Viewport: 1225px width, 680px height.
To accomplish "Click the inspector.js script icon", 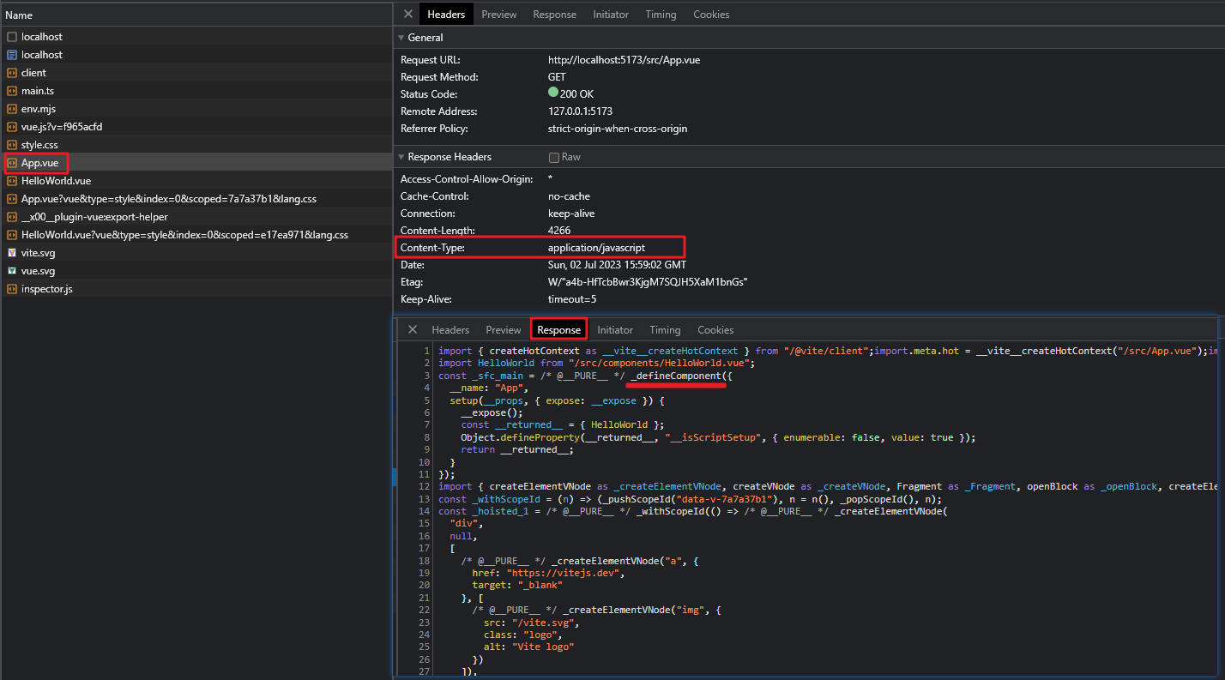I will (12, 289).
